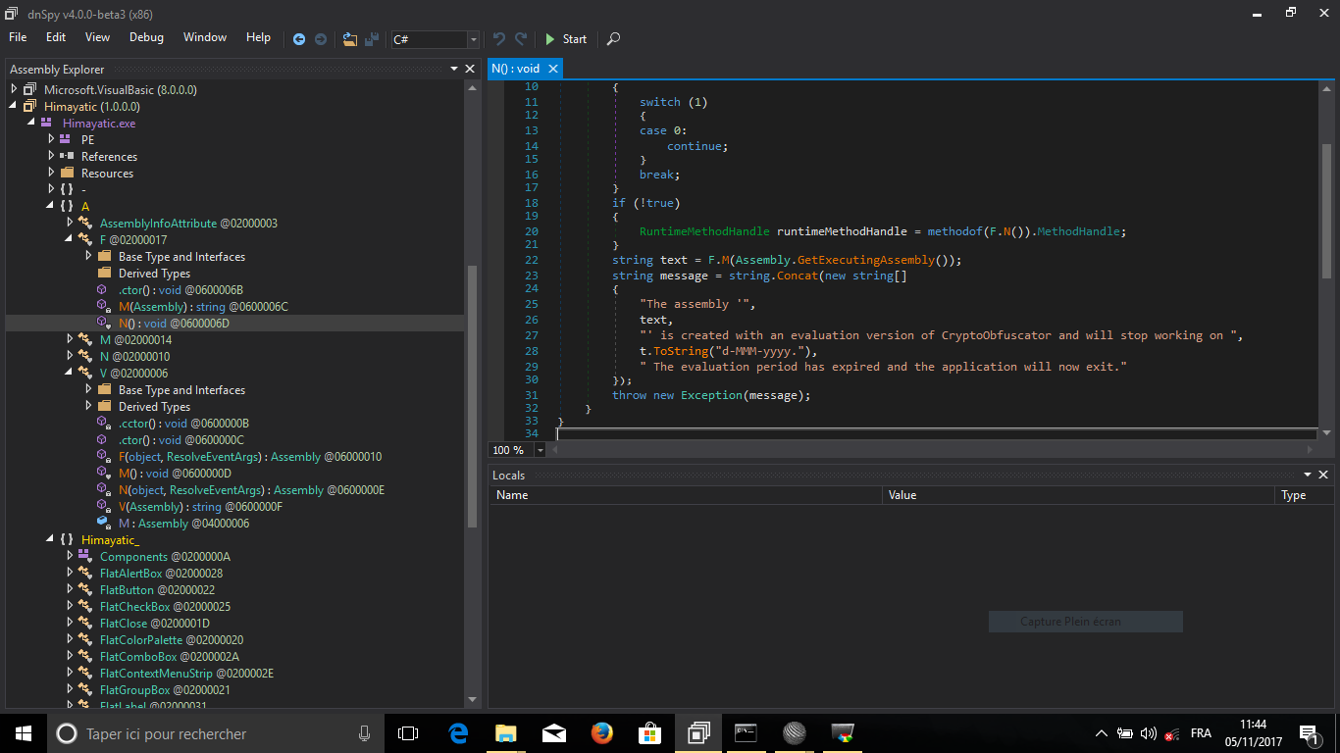Launch Firefox from the taskbar
The width and height of the screenshot is (1340, 753).
click(x=602, y=733)
